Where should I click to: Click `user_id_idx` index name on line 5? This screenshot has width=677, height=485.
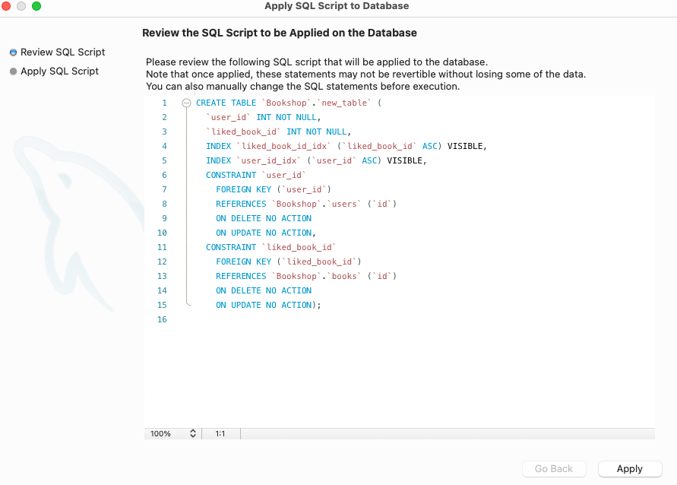tap(268, 160)
